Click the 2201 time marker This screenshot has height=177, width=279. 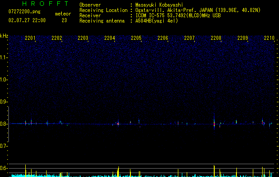30,38
